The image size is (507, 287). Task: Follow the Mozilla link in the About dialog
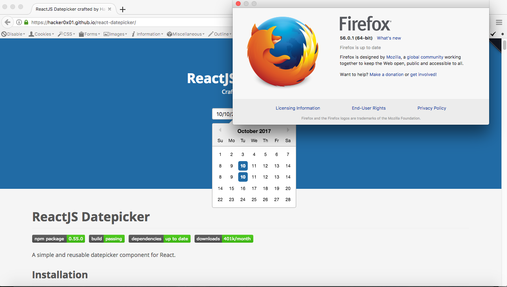tap(393, 57)
